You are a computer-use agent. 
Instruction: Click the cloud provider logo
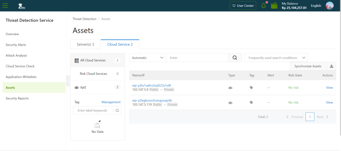21,6
